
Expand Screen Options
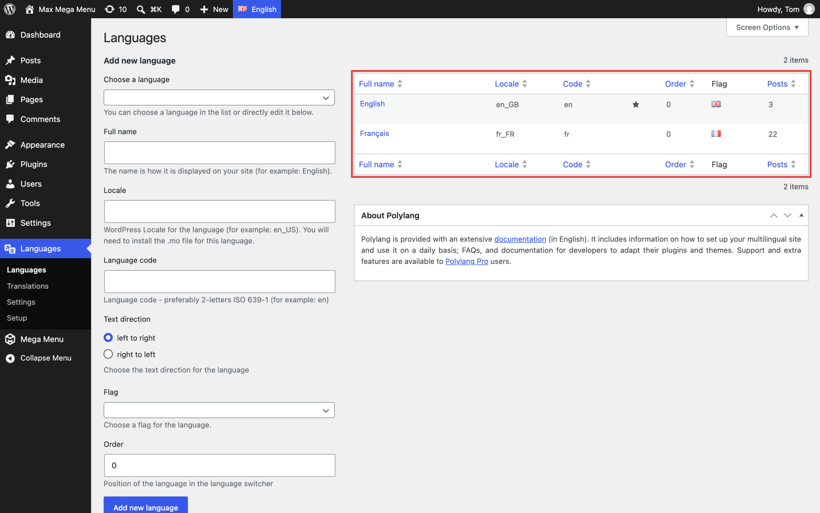pyautogui.click(x=767, y=27)
